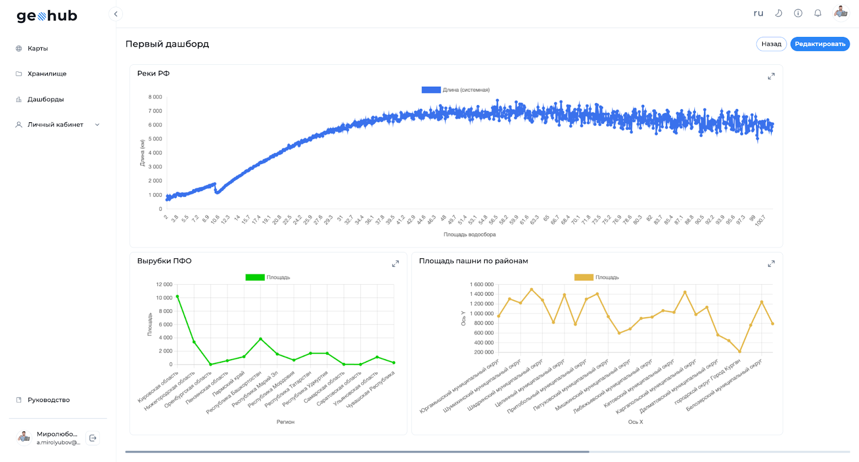Expand the Реки РФ chart fullscreen
The image size is (859, 462).
[x=771, y=77]
